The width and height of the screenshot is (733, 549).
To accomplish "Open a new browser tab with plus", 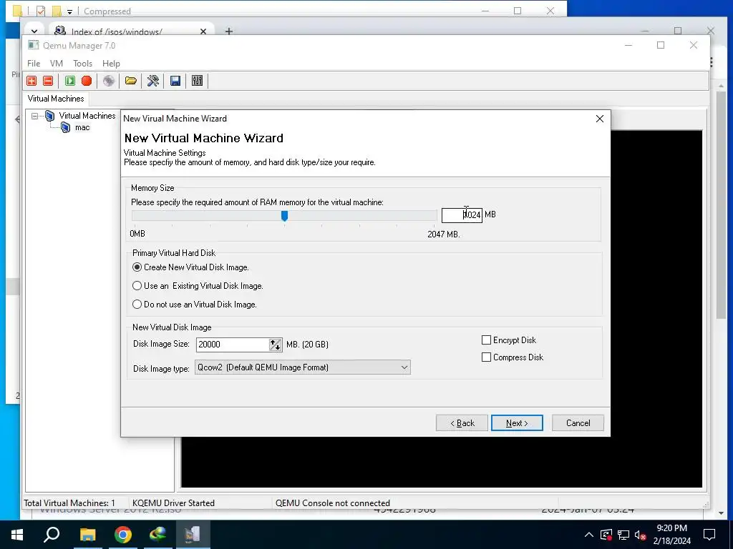I will pyautogui.click(x=228, y=31).
